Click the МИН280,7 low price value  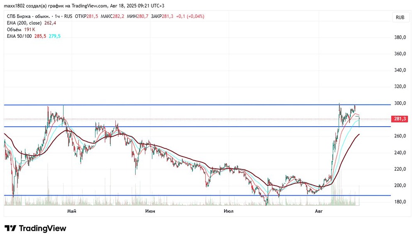[x=138, y=17]
